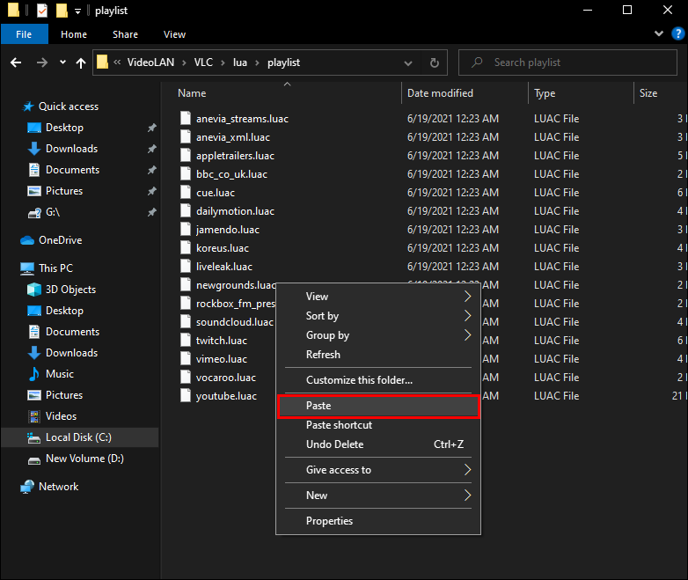Select the youtube.luac file
Viewport: 688px width, 580px height.
(226, 396)
